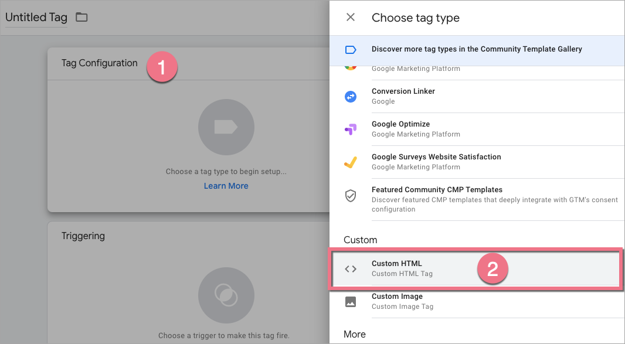Screen dimensions: 625x344
Task: Click the purple Google Optimize icon
Action: click(351, 130)
